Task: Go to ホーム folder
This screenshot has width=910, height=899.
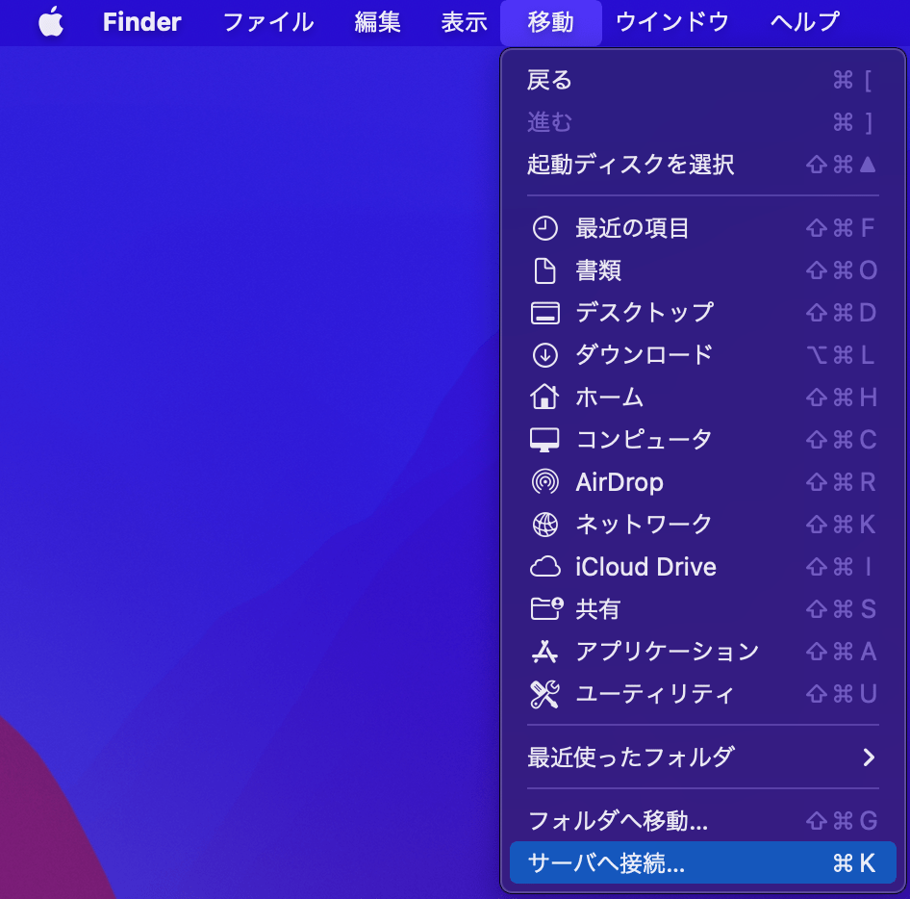Action: (x=703, y=398)
